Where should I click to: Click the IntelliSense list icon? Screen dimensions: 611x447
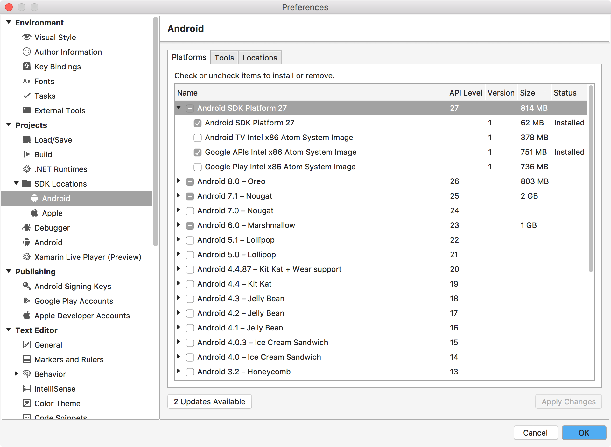click(27, 388)
